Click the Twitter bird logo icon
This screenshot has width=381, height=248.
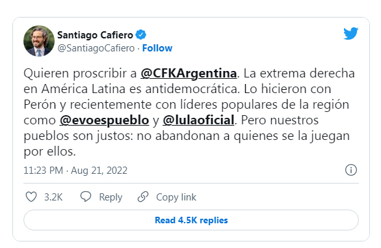point(350,33)
